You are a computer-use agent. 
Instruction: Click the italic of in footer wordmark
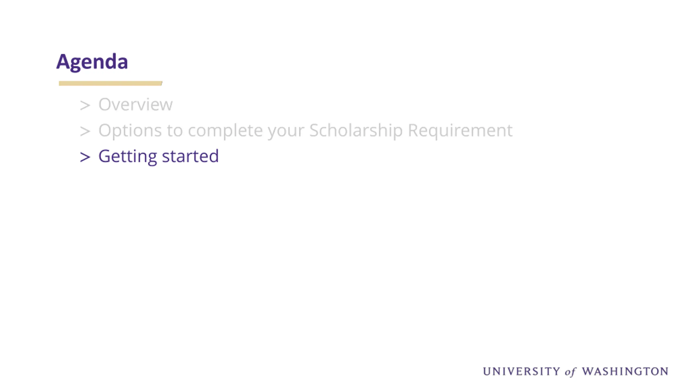click(x=571, y=372)
